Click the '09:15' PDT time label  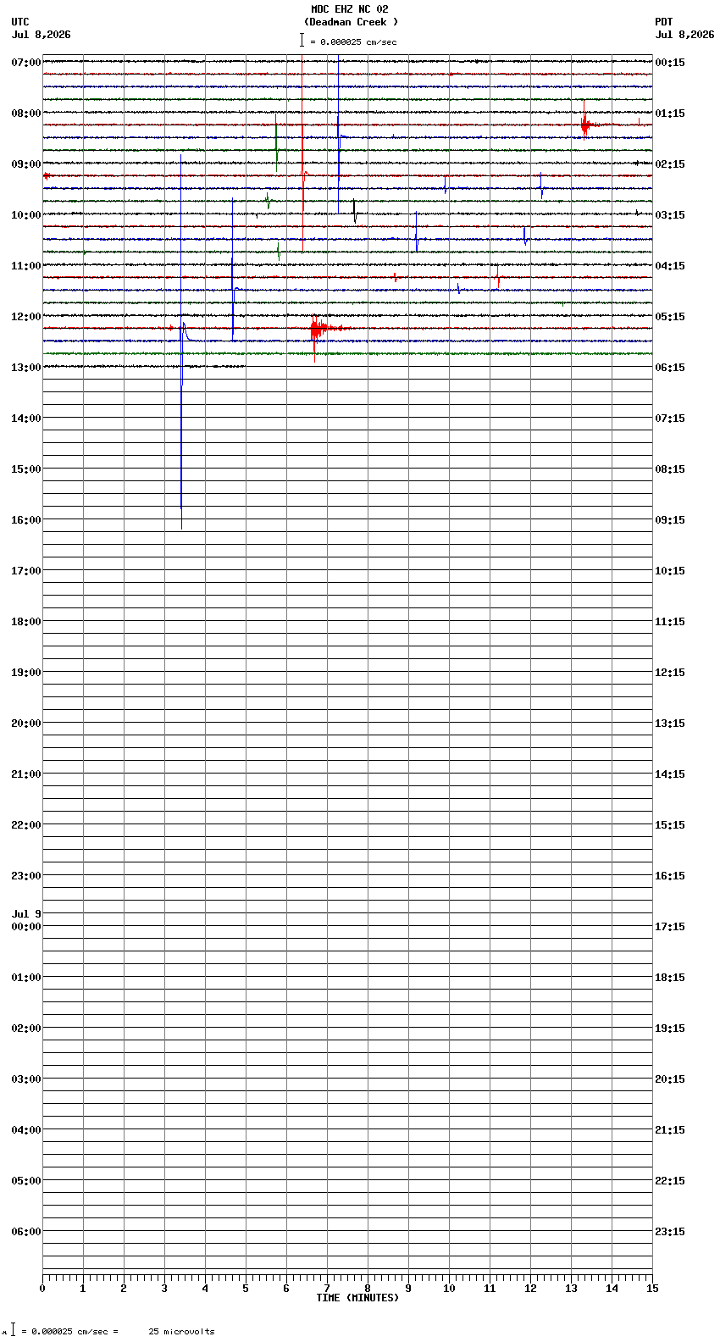point(670,520)
